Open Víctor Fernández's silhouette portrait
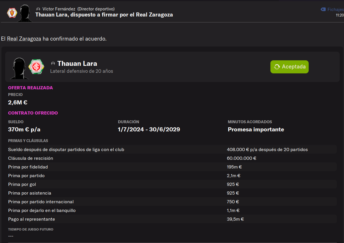This screenshot has width=344, height=243. coord(25,13)
